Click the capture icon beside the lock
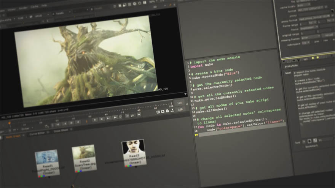The image size is (335, 188). pos(163,112)
